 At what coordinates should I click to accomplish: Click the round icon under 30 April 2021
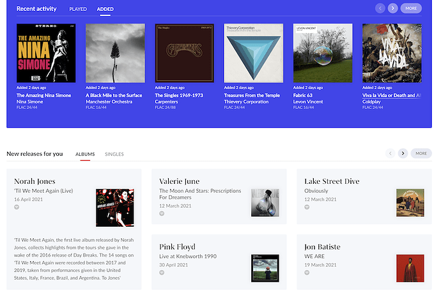(x=162, y=273)
